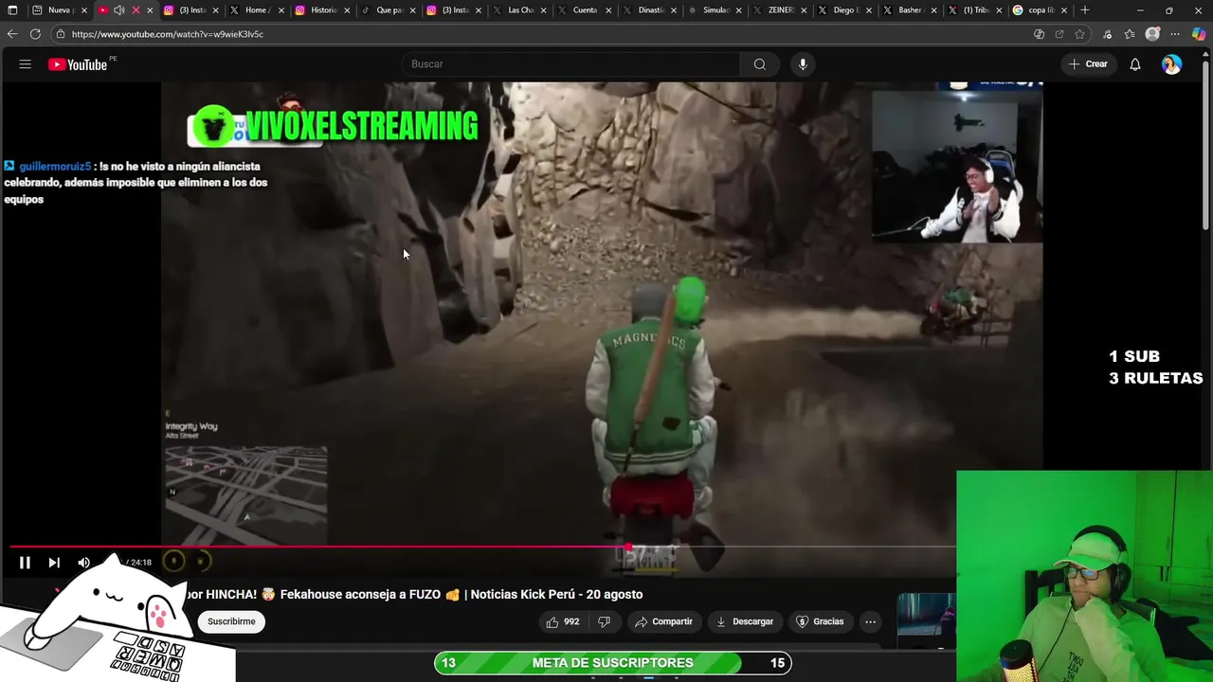Viewport: 1213px width, 682px height.
Task: Go back in browser history
Action: point(11,34)
